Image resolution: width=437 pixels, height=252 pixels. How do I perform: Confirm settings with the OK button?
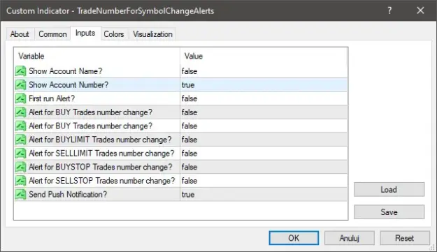[294, 238]
